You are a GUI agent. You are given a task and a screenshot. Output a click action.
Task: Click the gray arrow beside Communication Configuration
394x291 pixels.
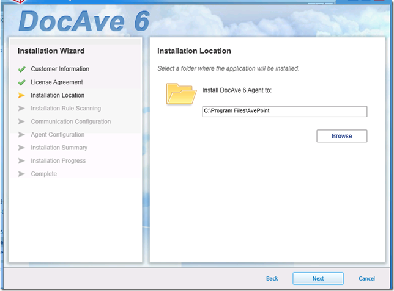coord(21,121)
